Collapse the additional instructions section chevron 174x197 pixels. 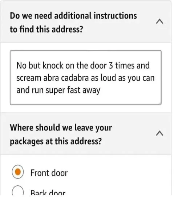159,21
